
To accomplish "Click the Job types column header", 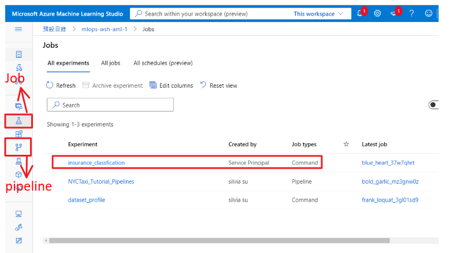I will tap(304, 144).
